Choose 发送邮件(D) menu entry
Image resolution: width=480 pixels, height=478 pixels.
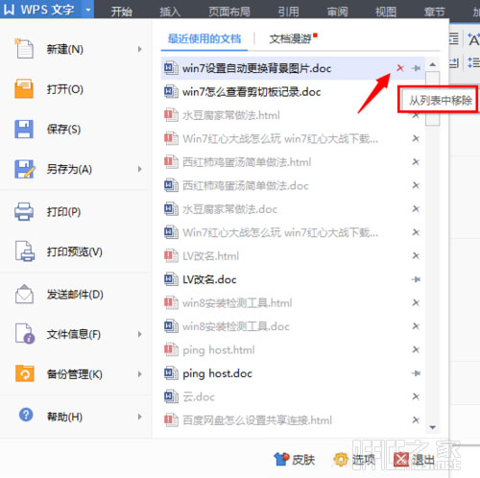click(x=76, y=294)
